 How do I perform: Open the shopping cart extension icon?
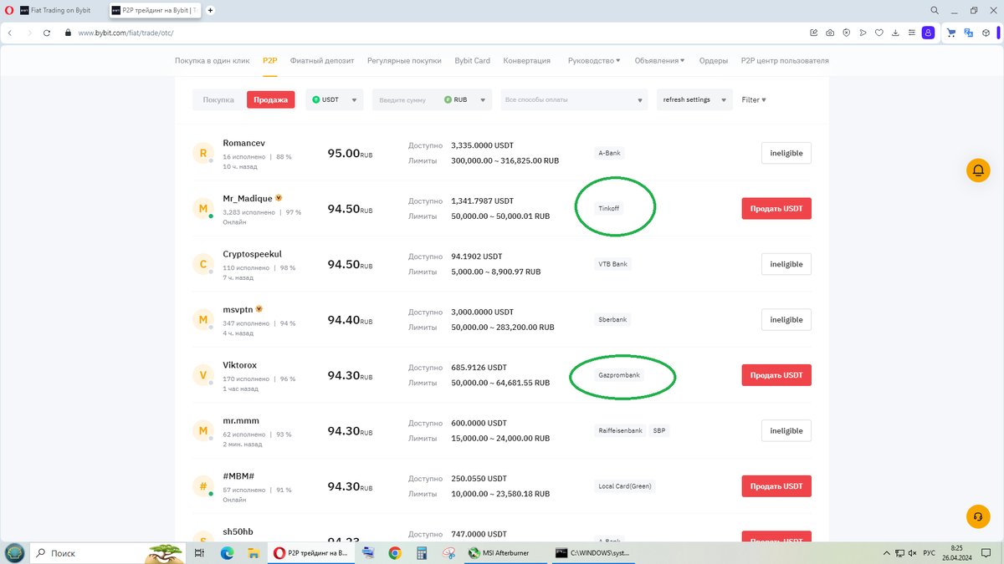pos(951,33)
